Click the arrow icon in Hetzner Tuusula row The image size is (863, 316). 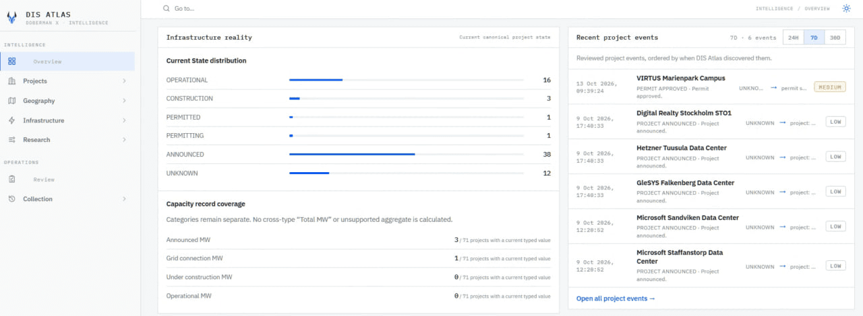pos(783,157)
